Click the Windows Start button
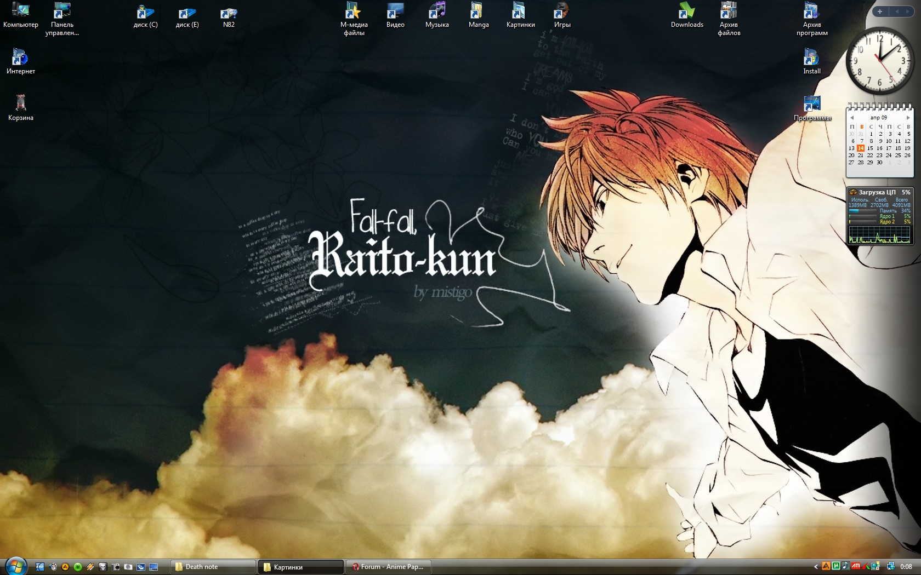Screen dimensions: 921x575 15,566
